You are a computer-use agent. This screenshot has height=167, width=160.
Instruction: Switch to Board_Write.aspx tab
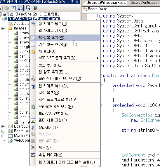(145, 2)
